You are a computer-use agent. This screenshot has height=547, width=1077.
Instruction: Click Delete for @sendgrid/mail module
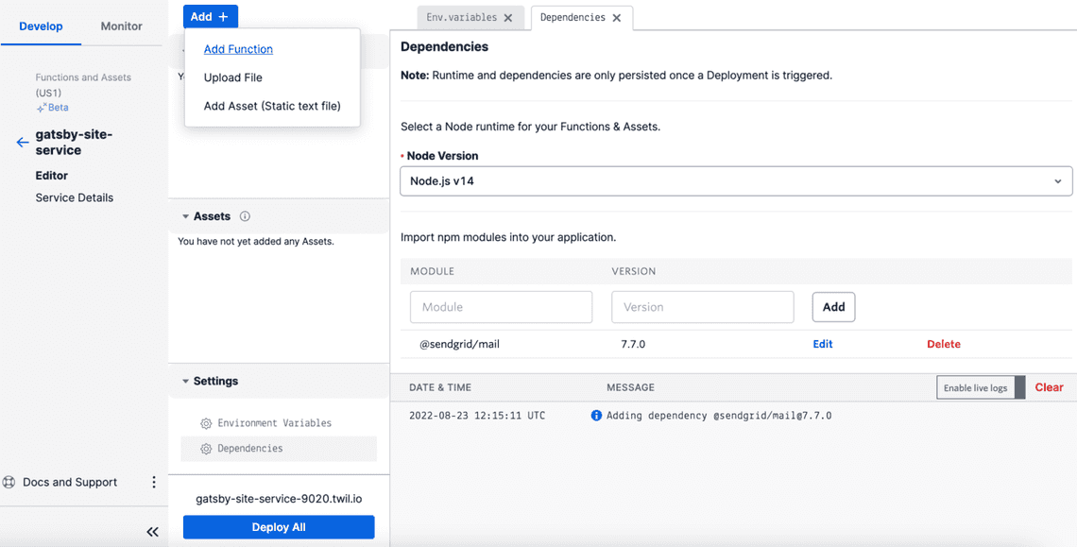(943, 344)
